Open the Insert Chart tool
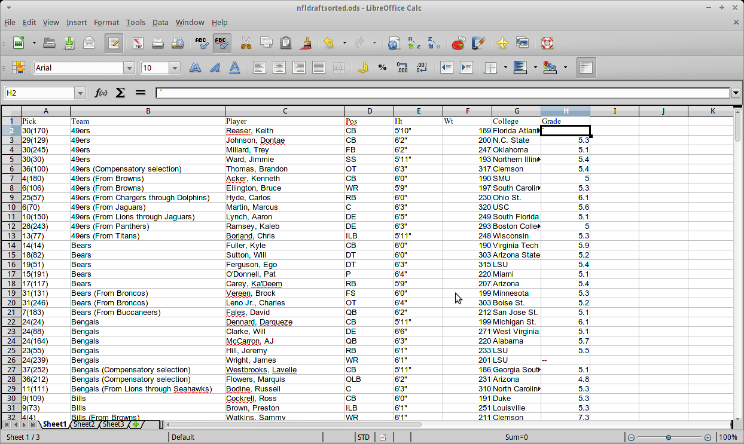The height and width of the screenshot is (444, 744). 458,43
